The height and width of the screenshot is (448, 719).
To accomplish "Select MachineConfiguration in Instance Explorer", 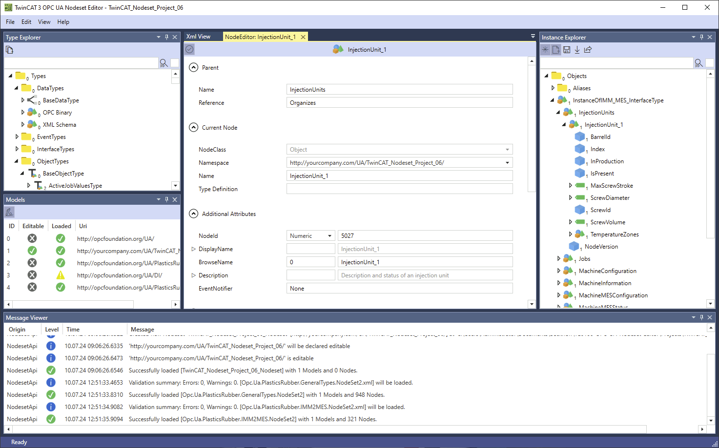I will 607,271.
